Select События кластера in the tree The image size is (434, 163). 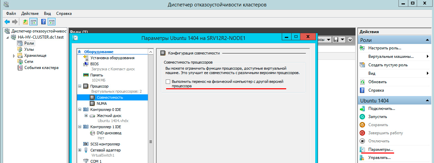pos(41,68)
